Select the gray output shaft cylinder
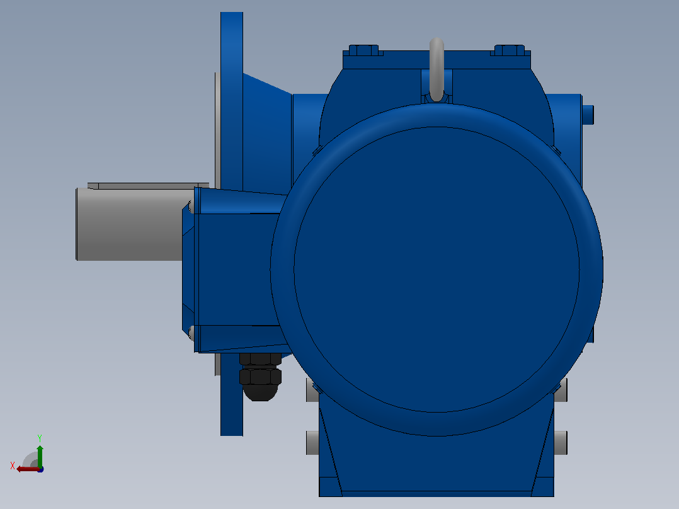Screen dimensions: 679x509 point(129,224)
